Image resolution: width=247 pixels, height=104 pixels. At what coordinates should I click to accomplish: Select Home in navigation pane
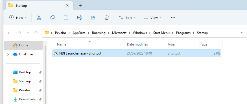pos(23,45)
